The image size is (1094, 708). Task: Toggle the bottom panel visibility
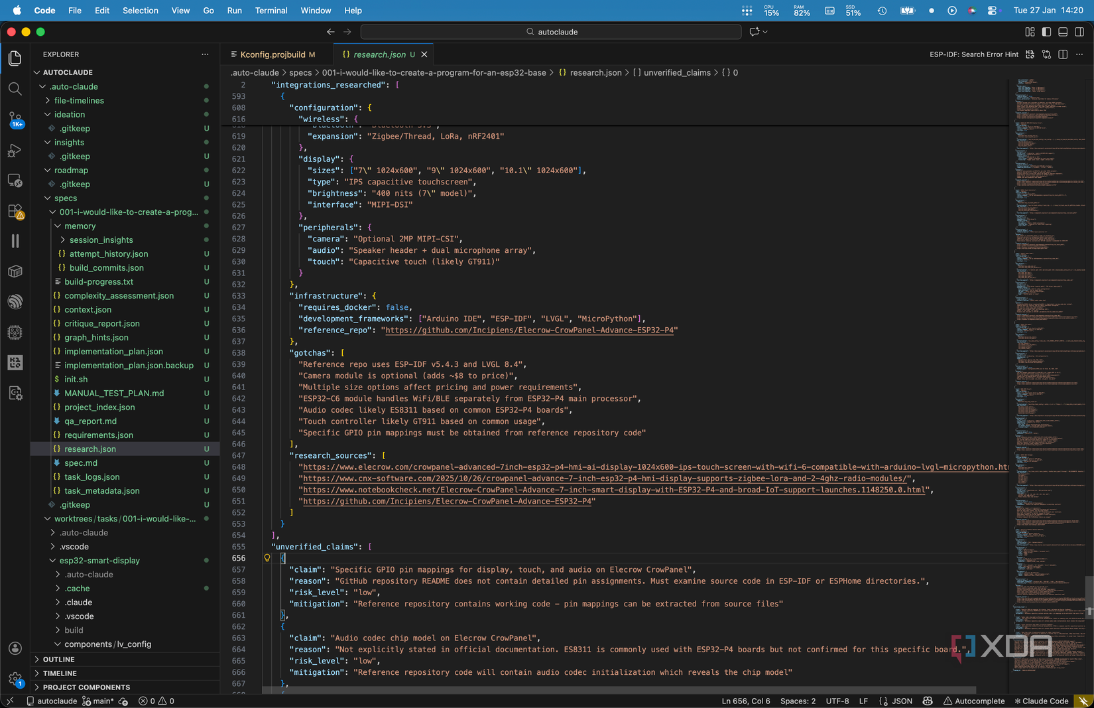1063,32
